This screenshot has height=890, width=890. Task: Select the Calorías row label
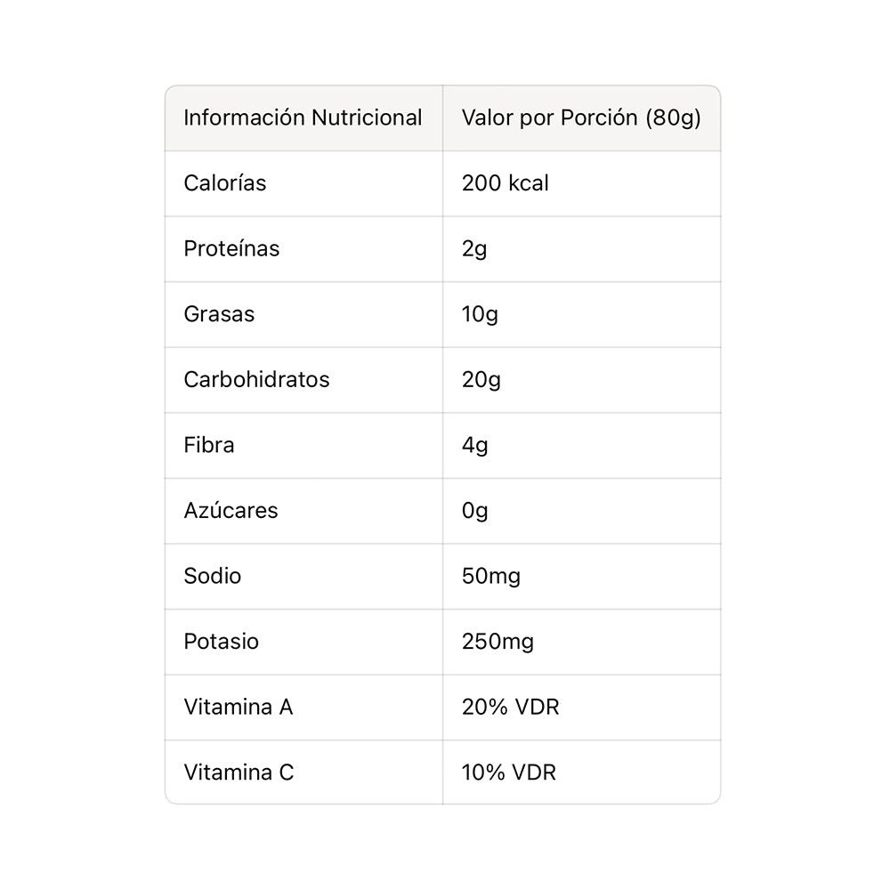click(225, 183)
